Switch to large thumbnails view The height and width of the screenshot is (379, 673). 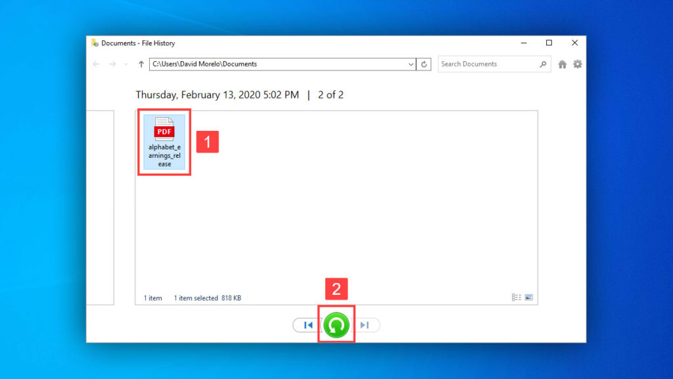pyautogui.click(x=528, y=298)
